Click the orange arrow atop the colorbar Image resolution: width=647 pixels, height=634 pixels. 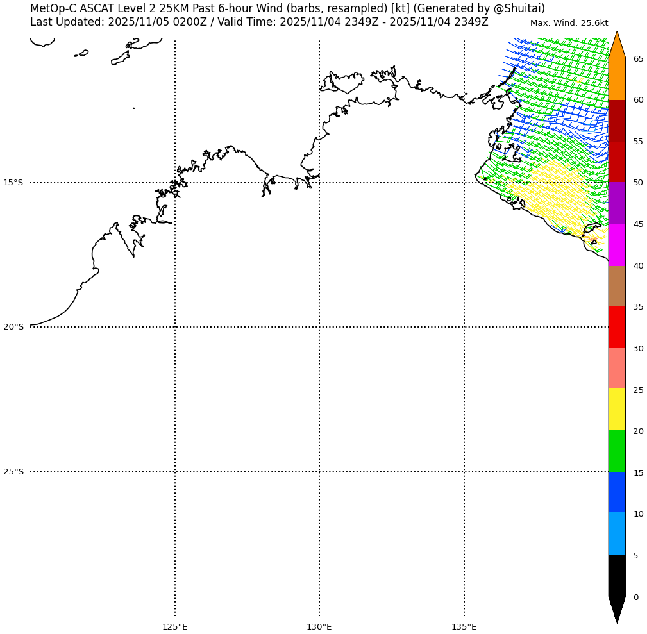pyautogui.click(x=617, y=45)
